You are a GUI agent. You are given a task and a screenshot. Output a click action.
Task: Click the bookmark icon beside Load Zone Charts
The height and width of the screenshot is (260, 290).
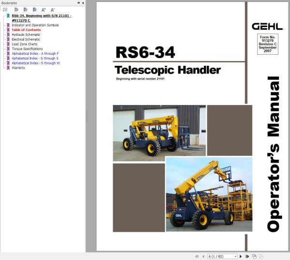coord(8,44)
